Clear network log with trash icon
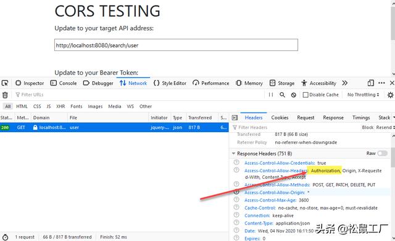This screenshot has width=395, height=241. click(x=5, y=95)
